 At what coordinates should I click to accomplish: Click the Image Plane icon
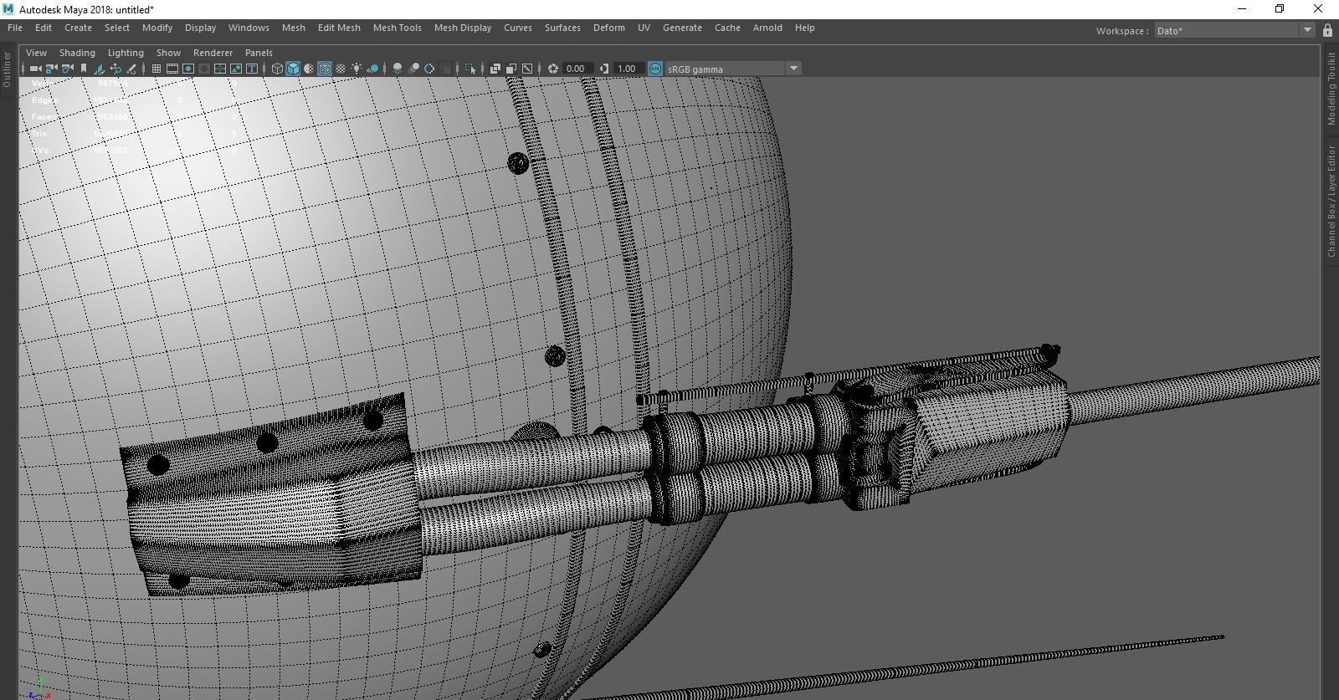tap(100, 69)
